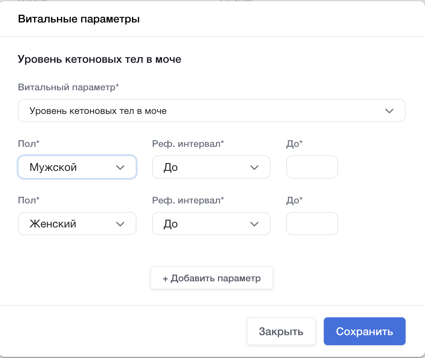This screenshot has width=425, height=358.
Task: Click the Витальные параметры dialog title
Action: (x=79, y=19)
